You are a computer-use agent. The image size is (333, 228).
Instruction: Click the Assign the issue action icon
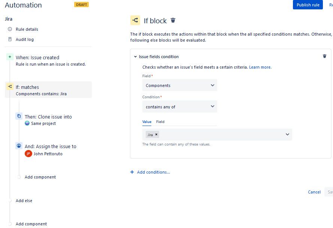pyautogui.click(x=19, y=146)
